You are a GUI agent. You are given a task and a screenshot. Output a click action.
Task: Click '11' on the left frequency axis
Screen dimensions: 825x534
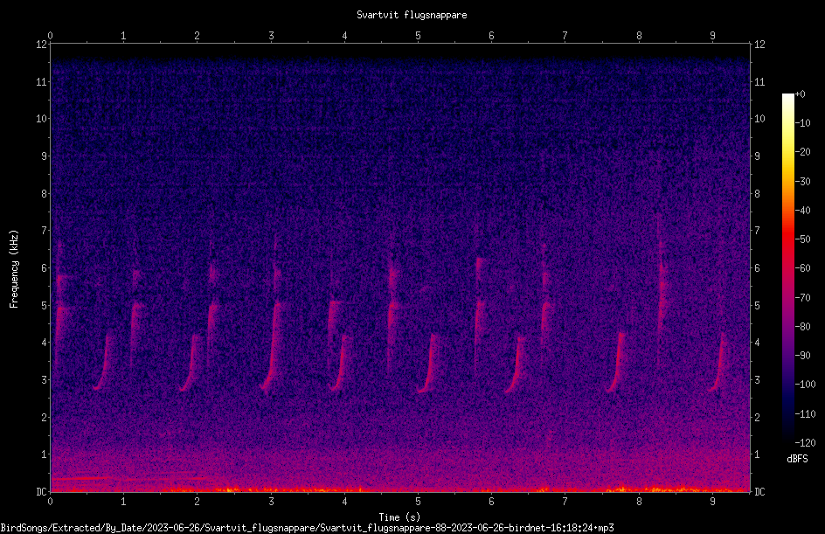point(42,82)
